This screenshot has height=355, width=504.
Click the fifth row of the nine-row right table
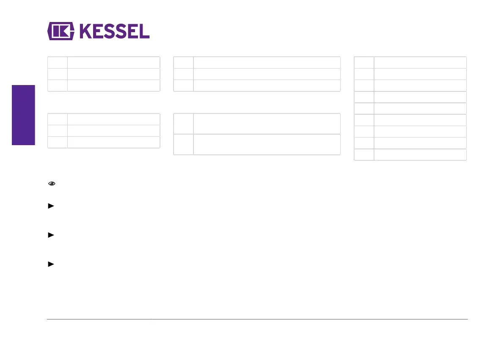pos(410,109)
